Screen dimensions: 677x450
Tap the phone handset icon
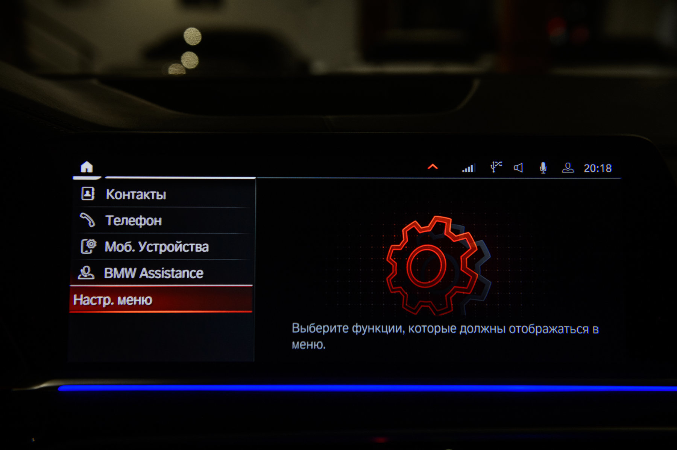tap(87, 220)
